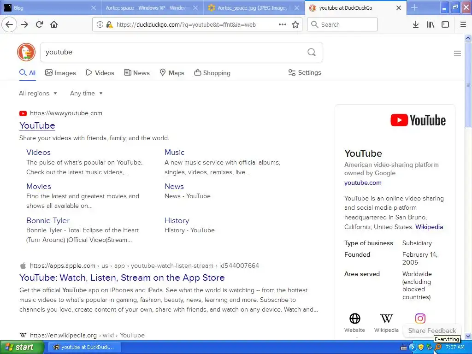Click the browser Forward arrow
The width and height of the screenshot is (472, 354).
pos(24,24)
